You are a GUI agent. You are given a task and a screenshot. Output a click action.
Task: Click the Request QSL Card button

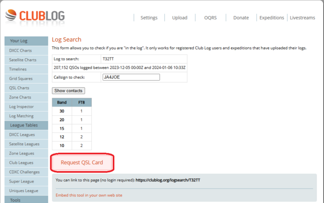tap(82, 163)
